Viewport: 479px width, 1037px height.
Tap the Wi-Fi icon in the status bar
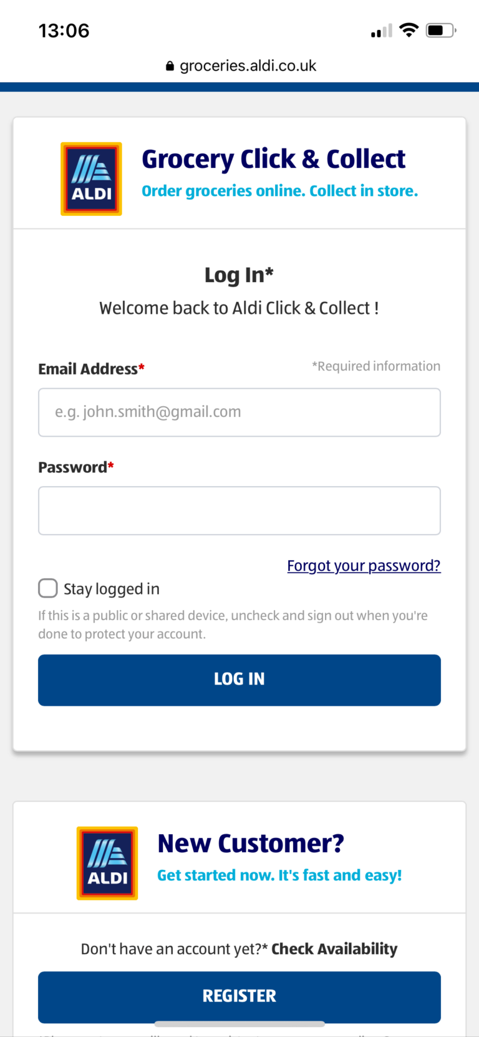click(409, 30)
